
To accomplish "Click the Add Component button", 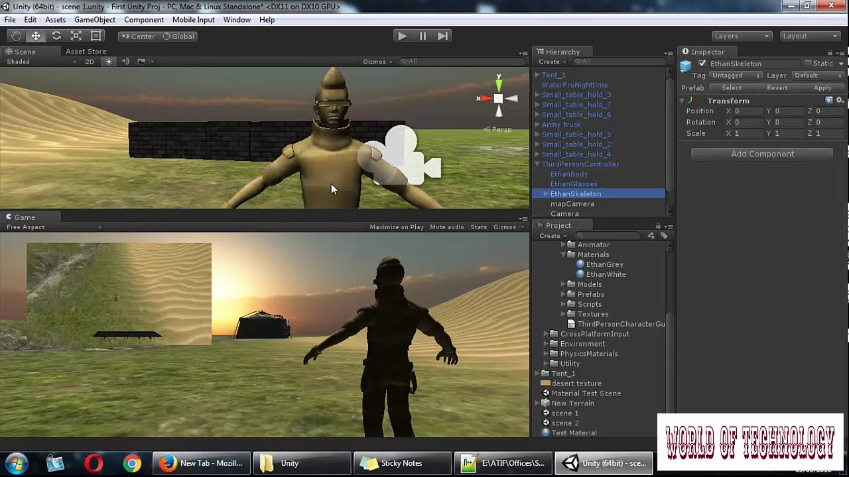I will (762, 154).
